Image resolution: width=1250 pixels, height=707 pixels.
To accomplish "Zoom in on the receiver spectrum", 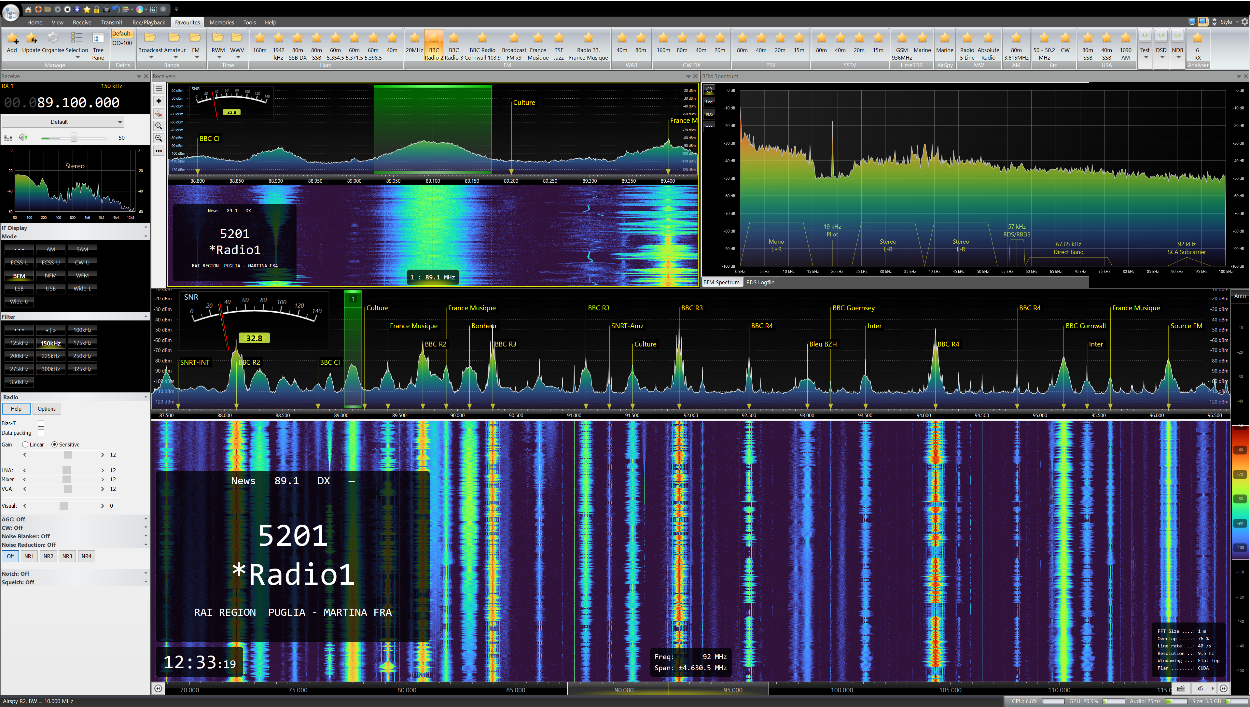I will point(159,126).
